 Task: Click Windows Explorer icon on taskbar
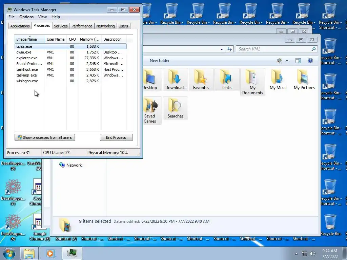pos(29,253)
